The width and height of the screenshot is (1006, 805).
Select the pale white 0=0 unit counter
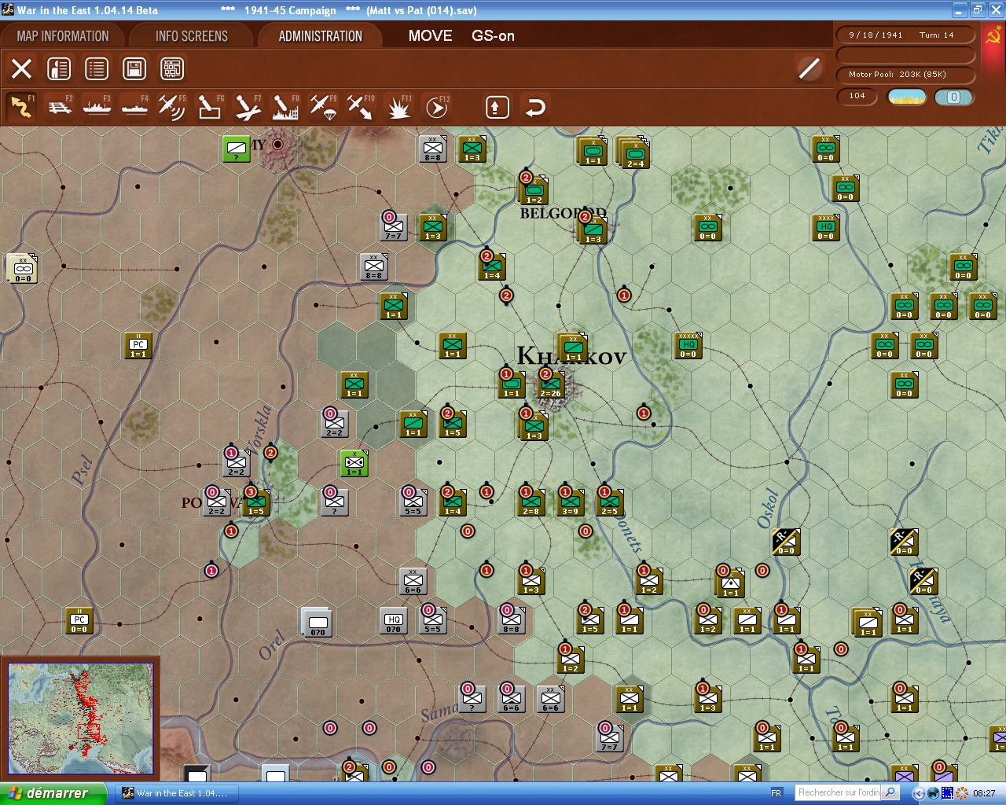[x=23, y=268]
